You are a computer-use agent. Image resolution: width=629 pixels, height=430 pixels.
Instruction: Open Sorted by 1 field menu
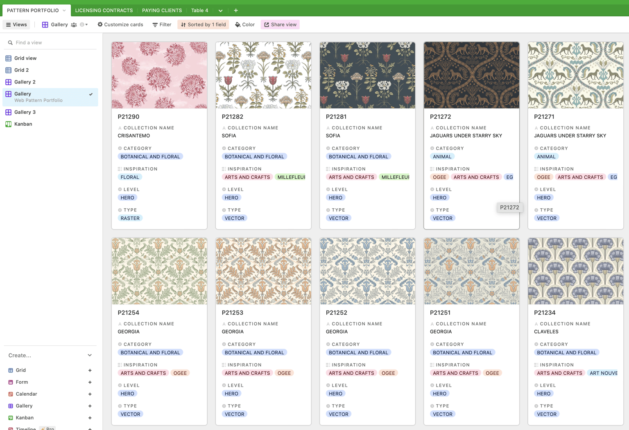point(204,25)
